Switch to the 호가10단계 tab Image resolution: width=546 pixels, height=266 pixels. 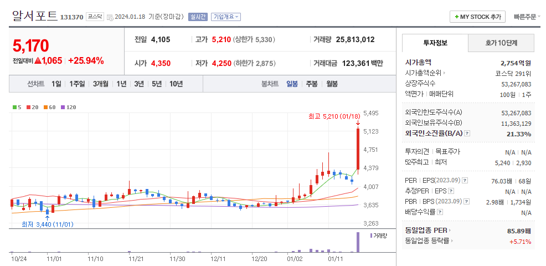pos(501,43)
